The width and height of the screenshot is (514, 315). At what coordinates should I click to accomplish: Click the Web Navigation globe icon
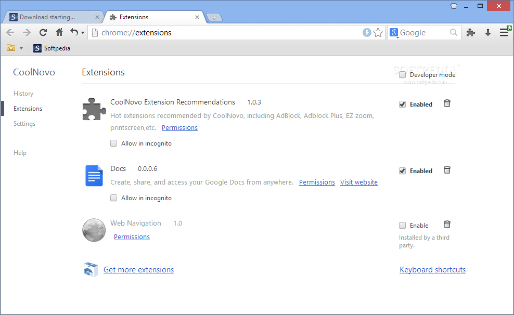(94, 230)
